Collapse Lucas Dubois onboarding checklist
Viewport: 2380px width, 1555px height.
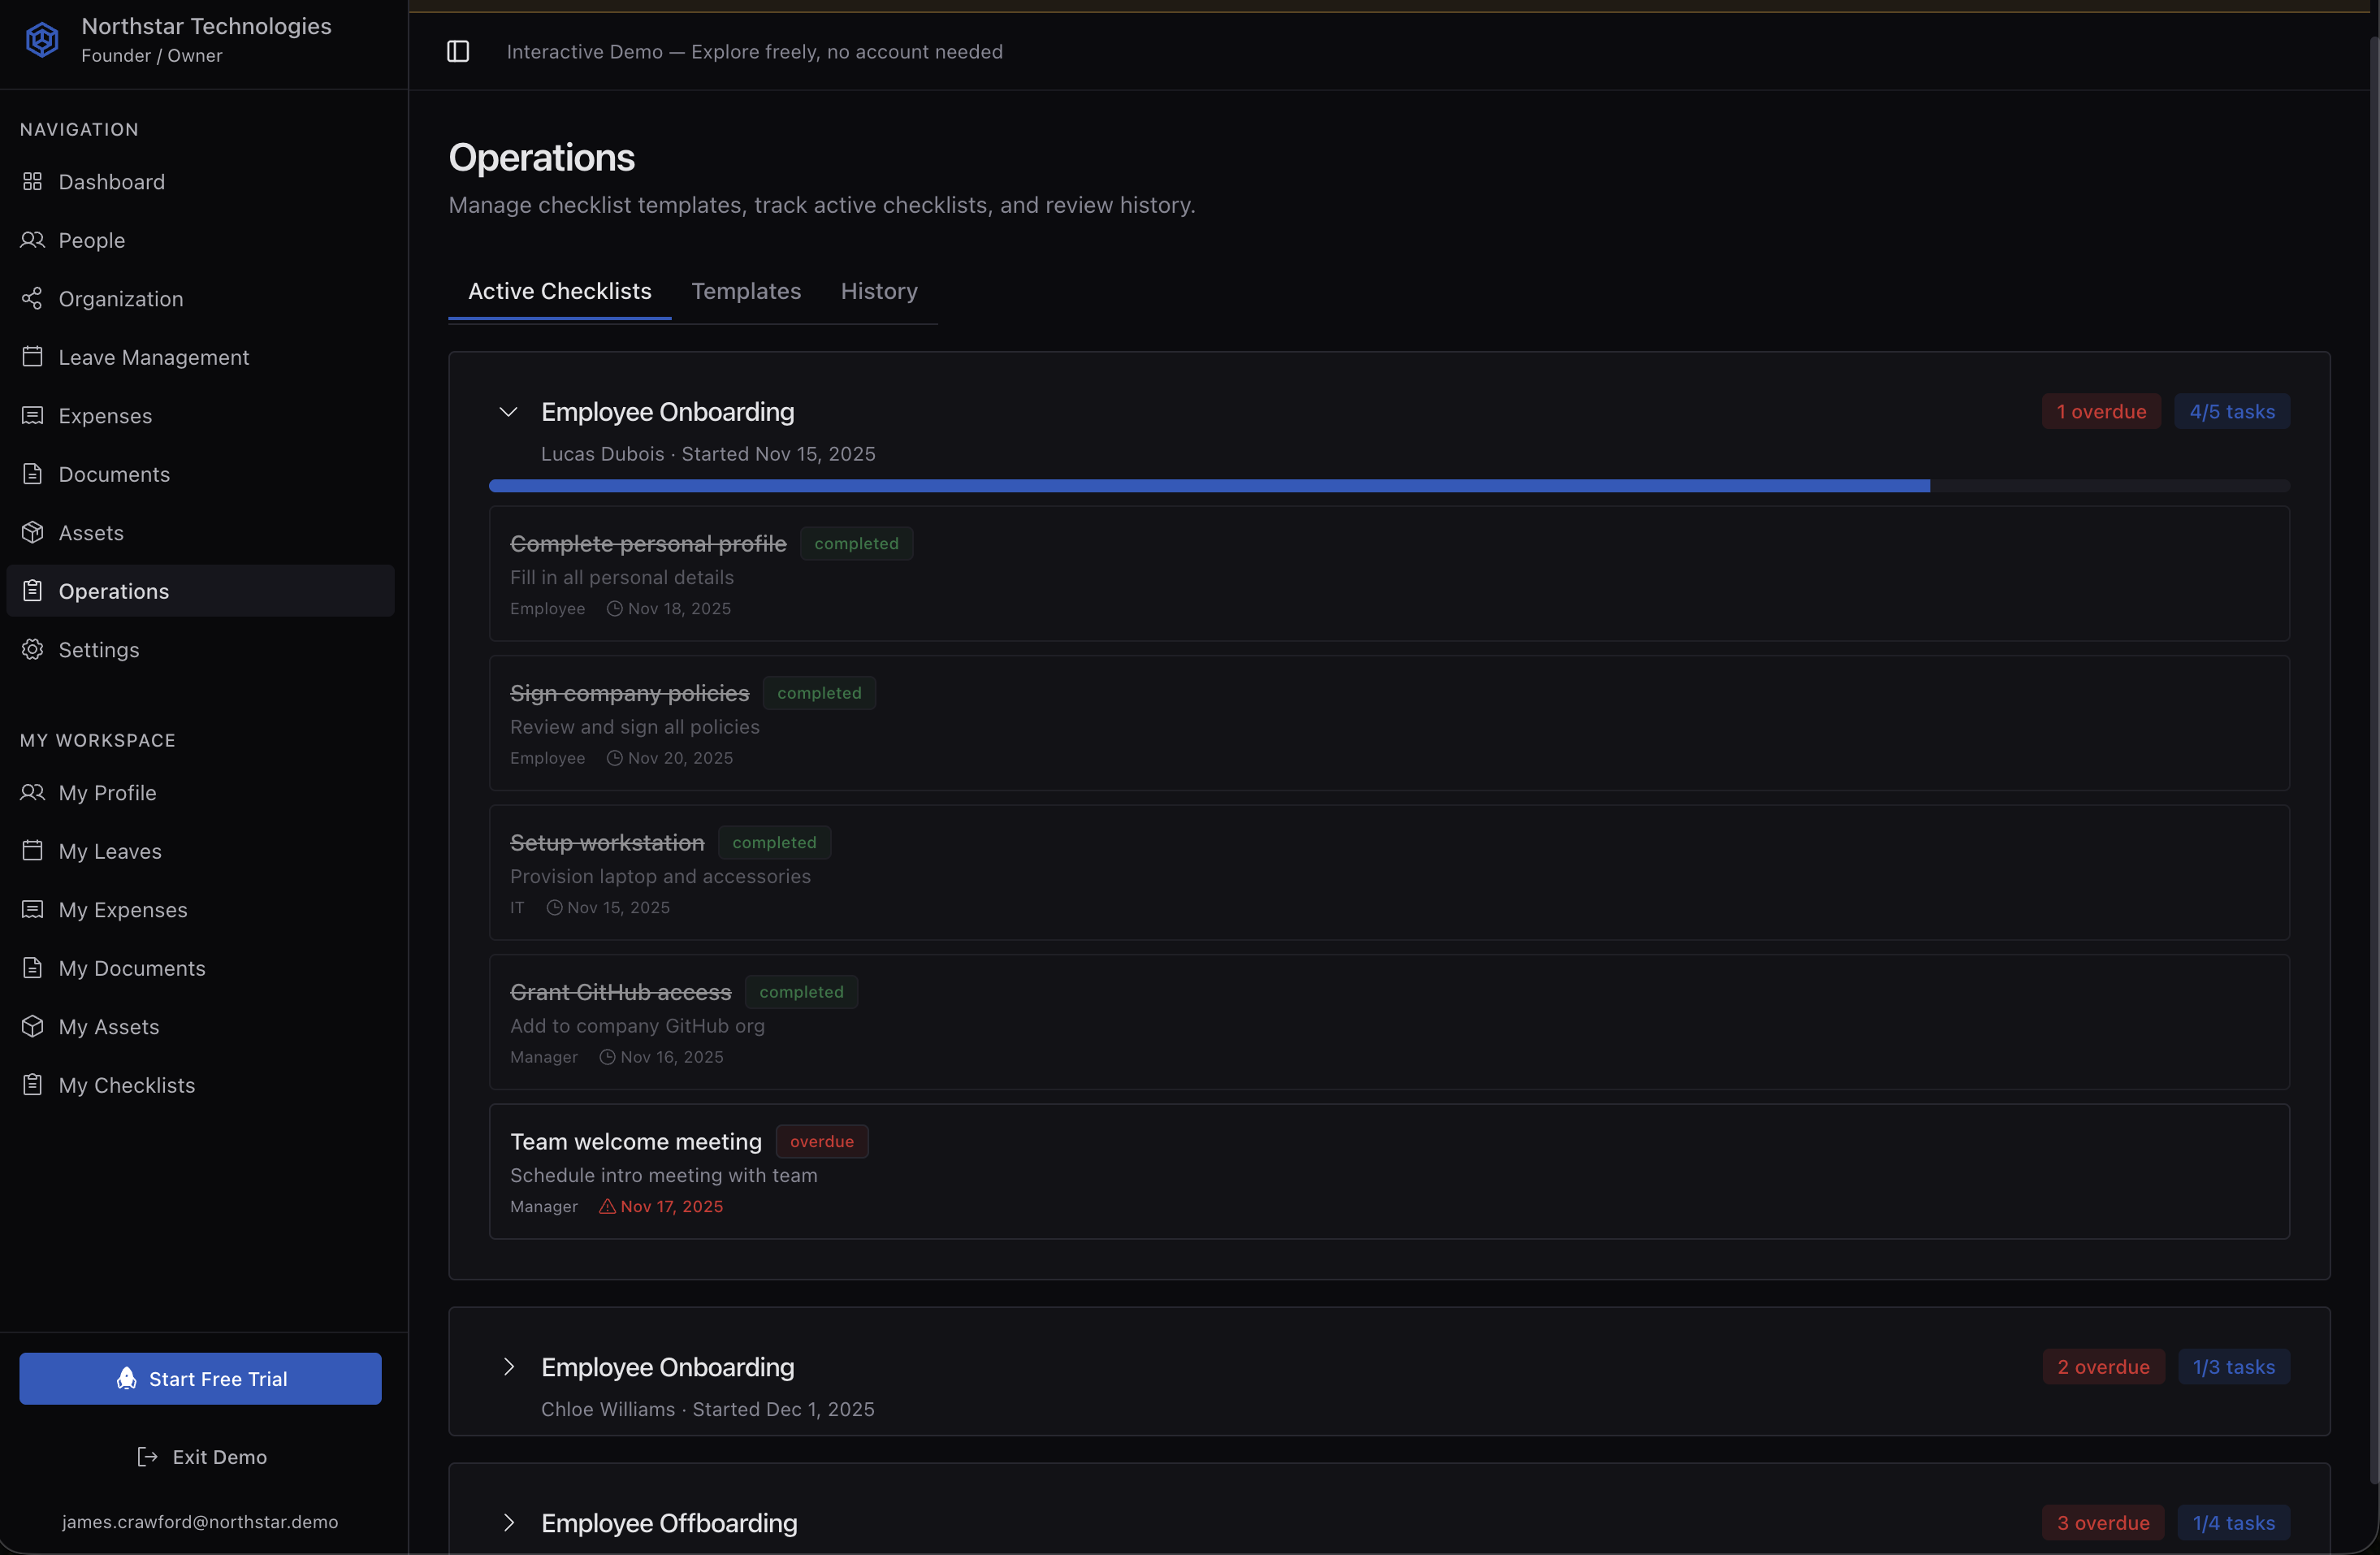point(508,412)
